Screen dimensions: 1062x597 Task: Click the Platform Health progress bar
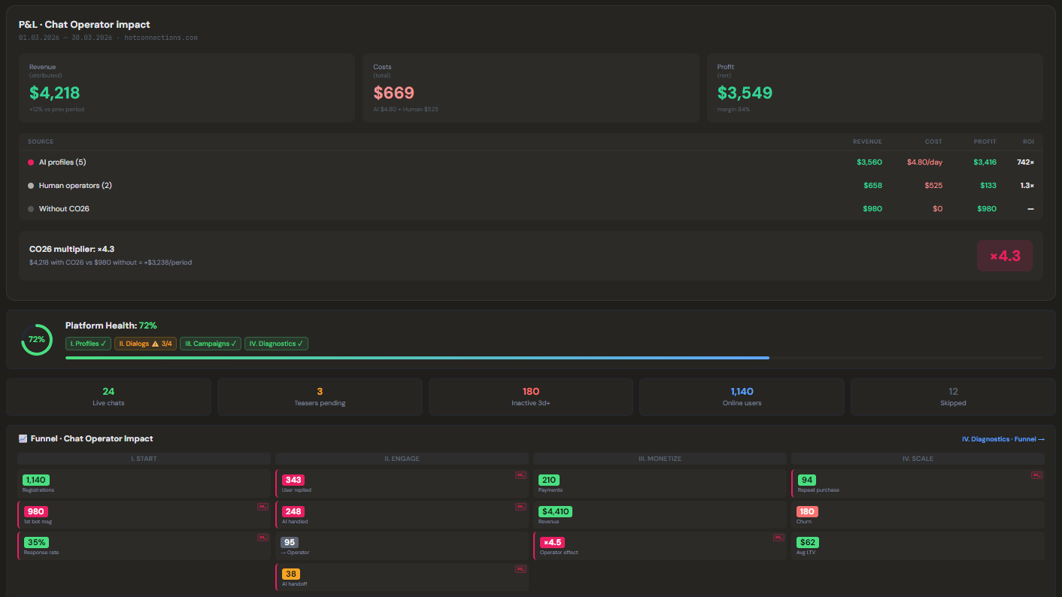tap(554, 358)
